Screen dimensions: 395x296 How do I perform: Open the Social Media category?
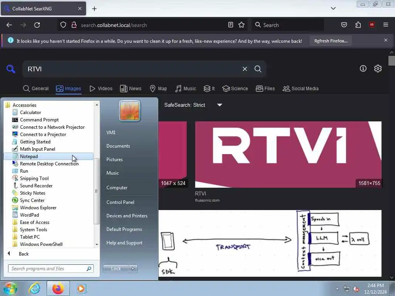(x=300, y=89)
